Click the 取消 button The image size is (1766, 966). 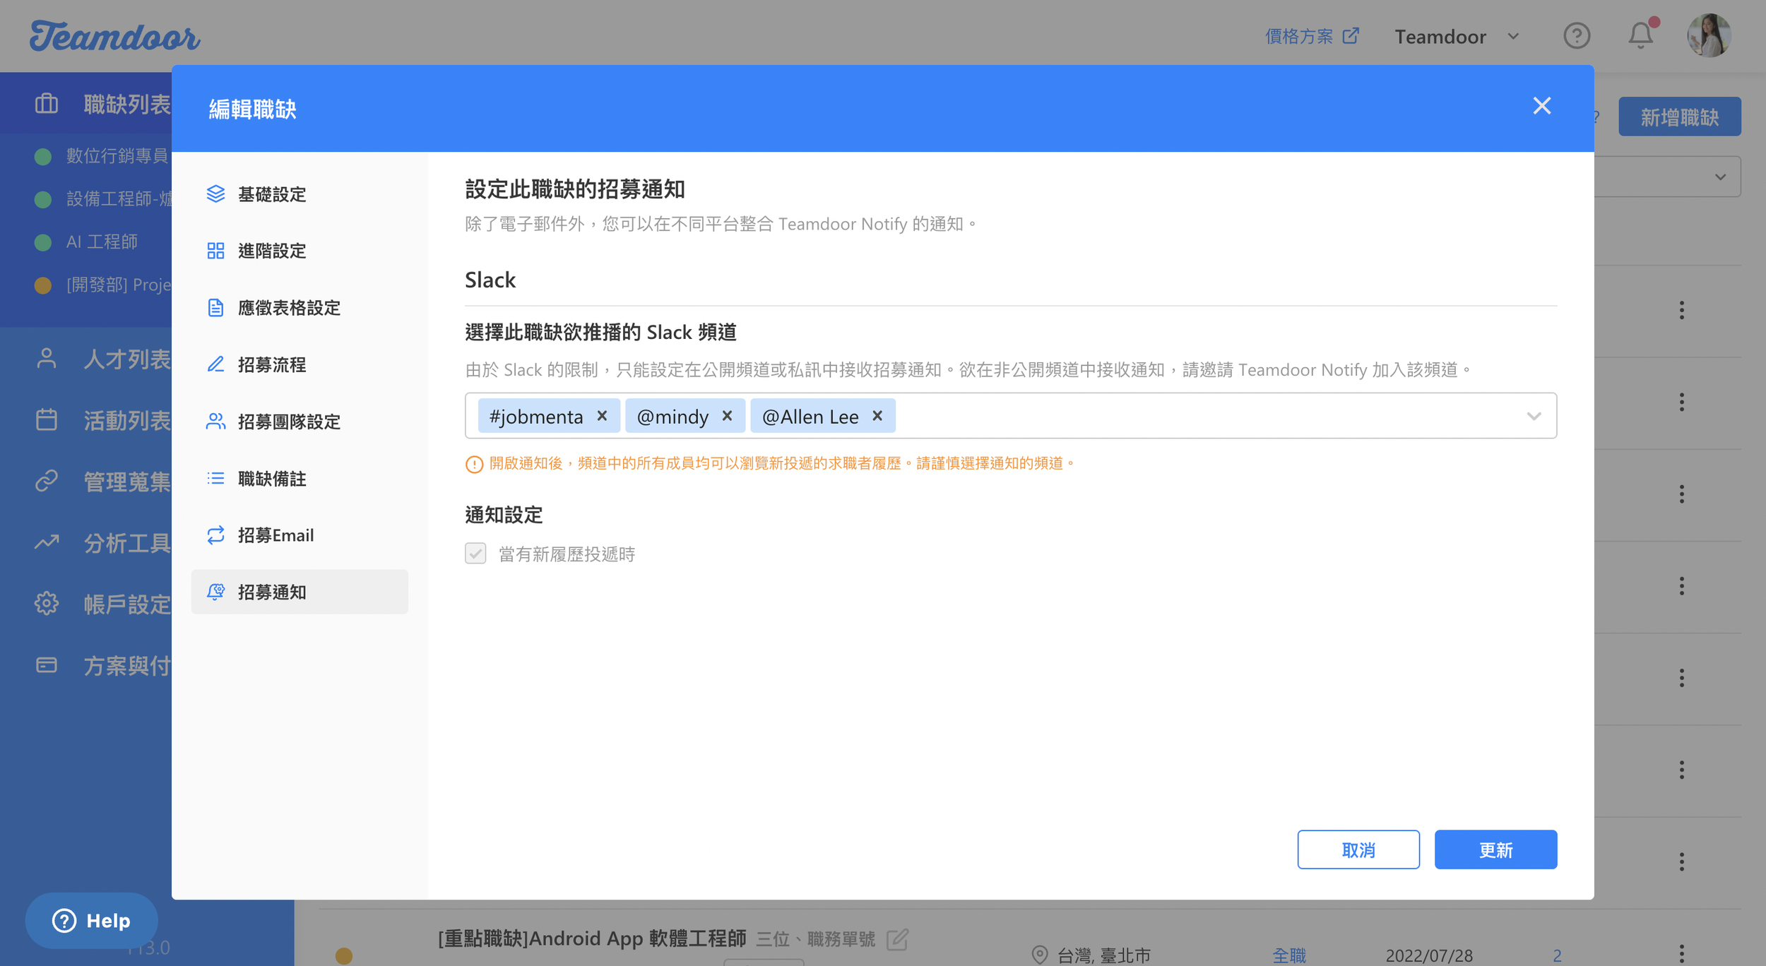pos(1358,849)
